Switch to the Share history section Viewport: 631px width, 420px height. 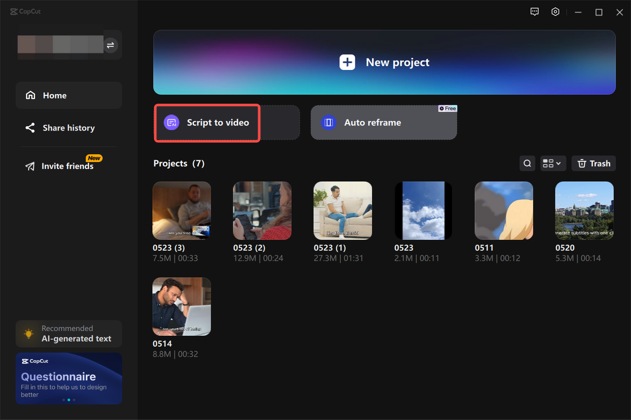coord(68,128)
